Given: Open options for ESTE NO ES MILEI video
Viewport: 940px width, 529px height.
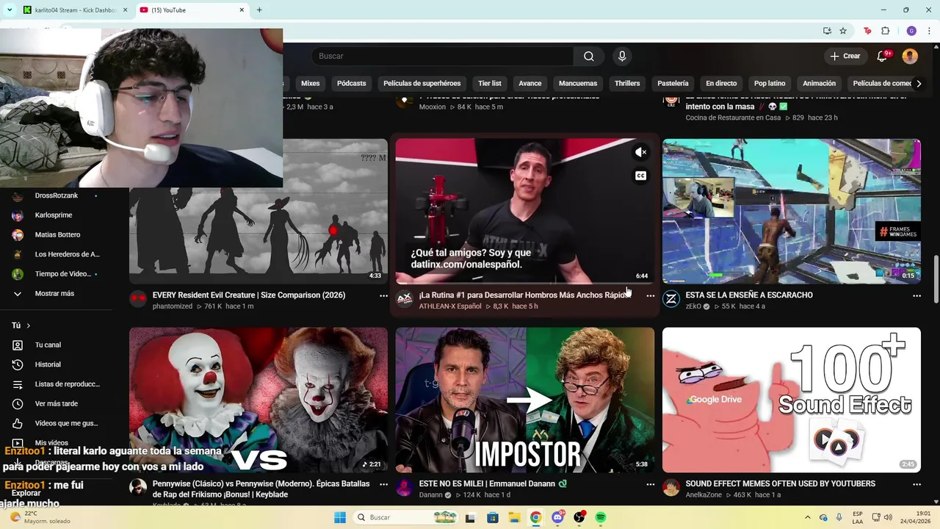Looking at the screenshot, I should (x=650, y=485).
